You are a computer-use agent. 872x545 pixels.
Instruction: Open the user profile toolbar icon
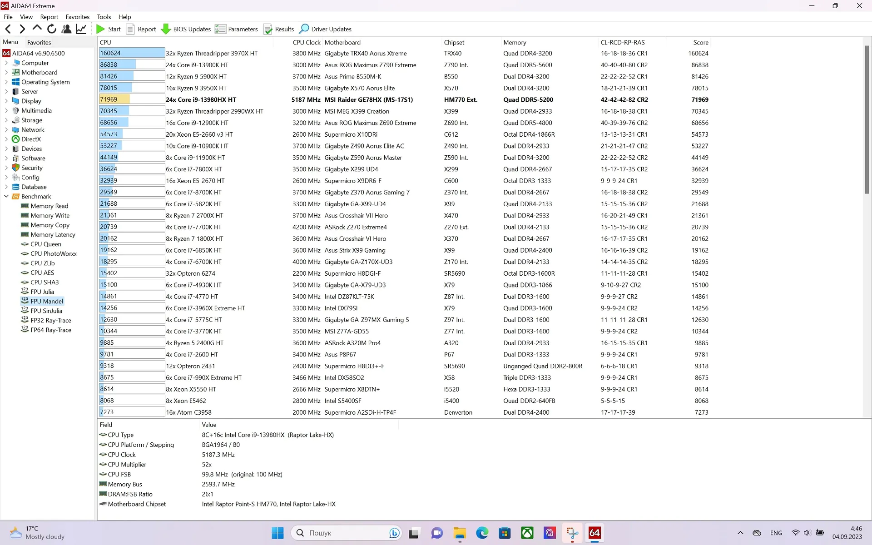66,29
